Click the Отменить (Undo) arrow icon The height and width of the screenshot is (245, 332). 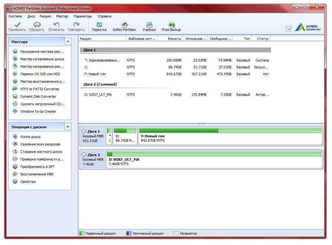(56, 25)
